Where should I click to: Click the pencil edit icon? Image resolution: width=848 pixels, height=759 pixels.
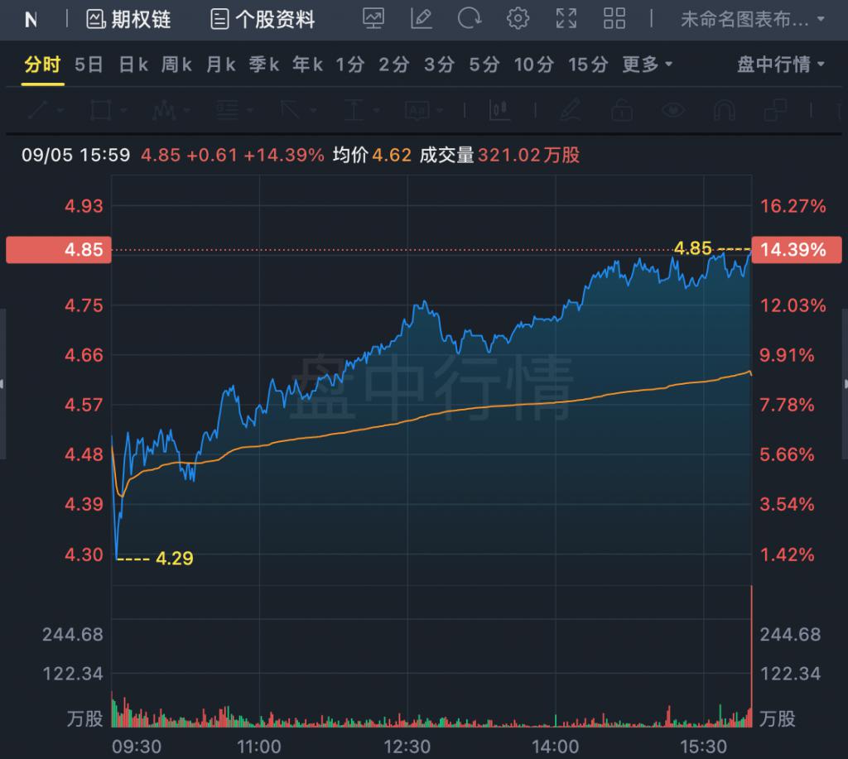(x=422, y=18)
